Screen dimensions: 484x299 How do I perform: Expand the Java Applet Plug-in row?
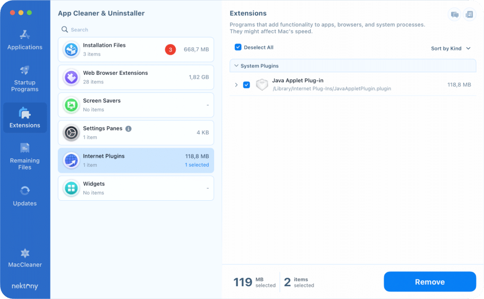click(236, 84)
